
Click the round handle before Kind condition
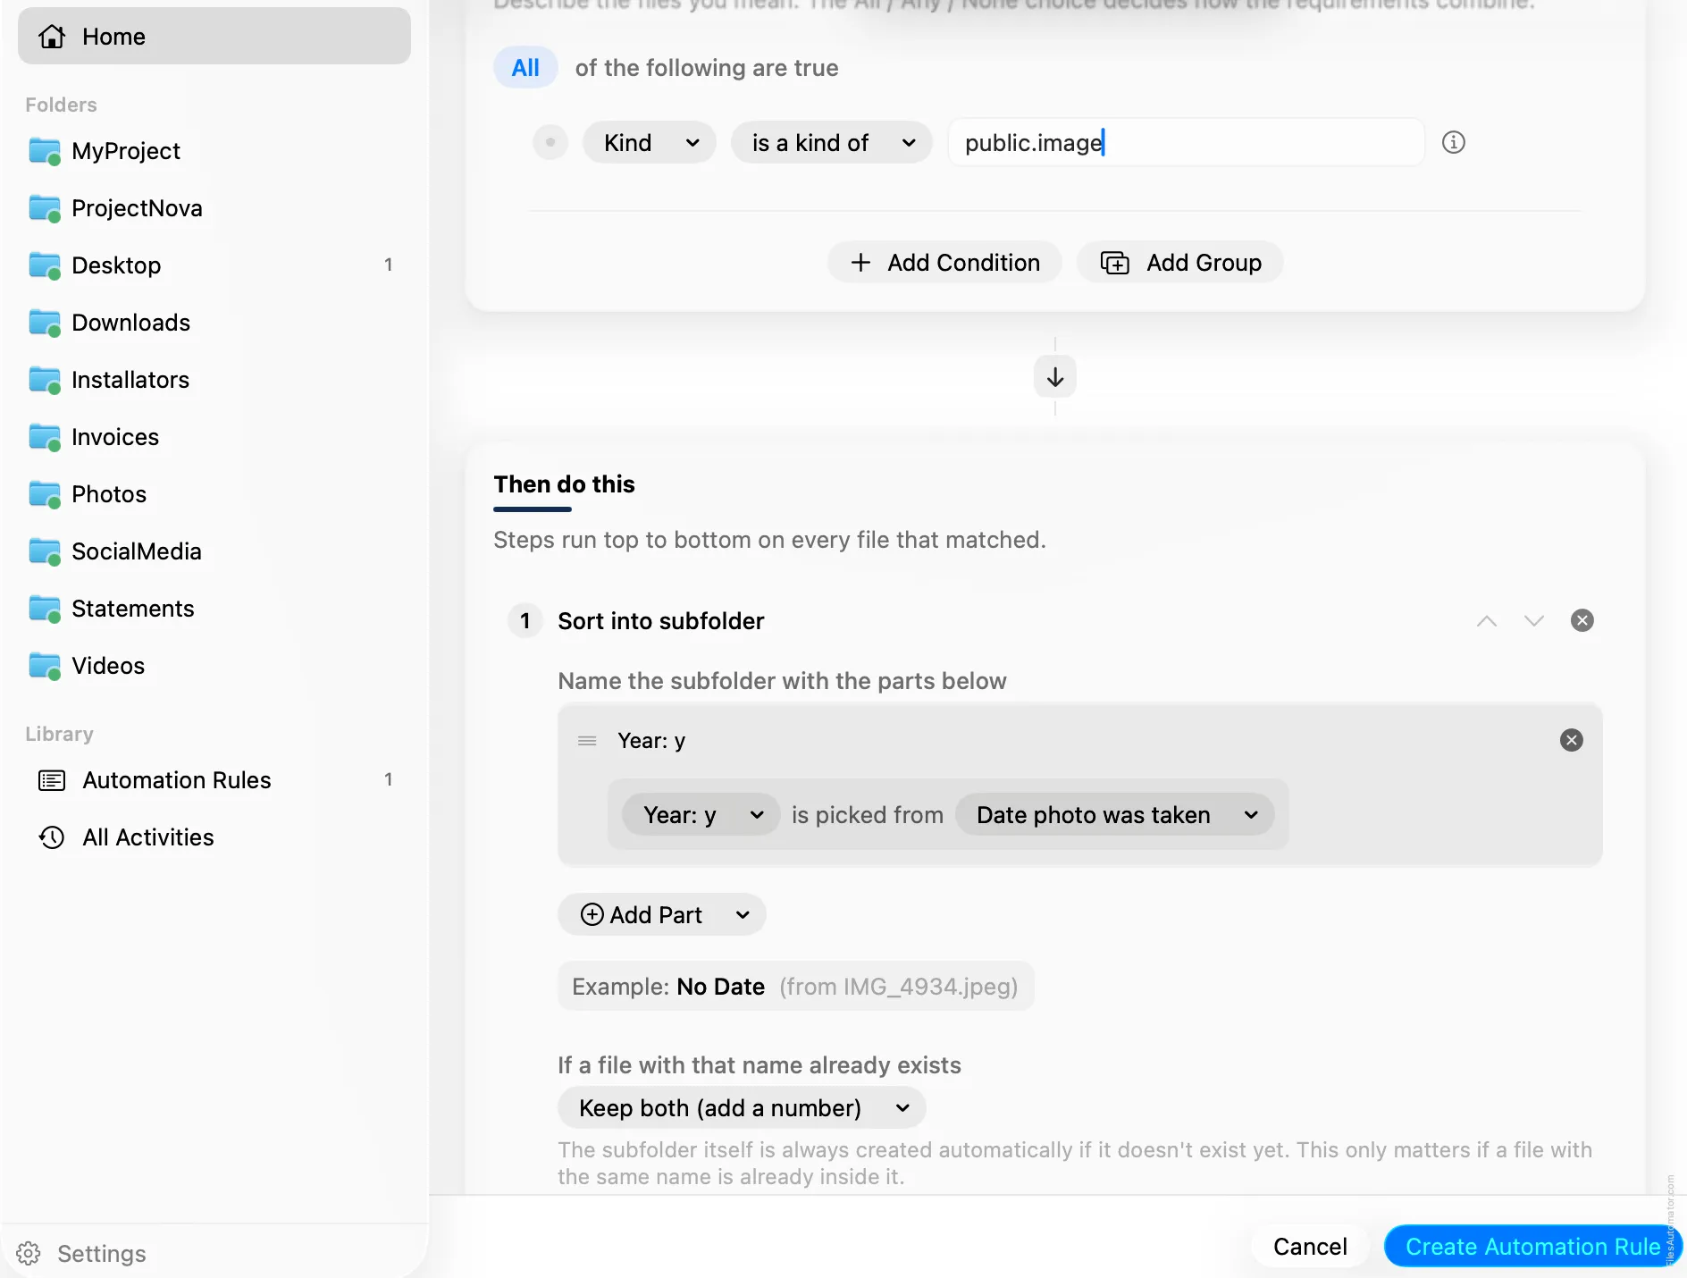coord(550,142)
